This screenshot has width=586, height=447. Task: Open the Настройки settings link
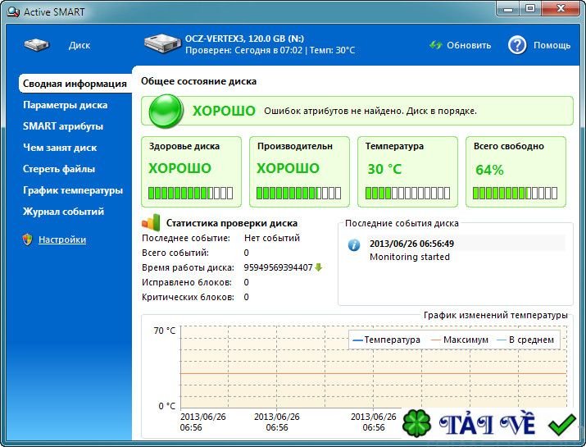tap(62, 239)
